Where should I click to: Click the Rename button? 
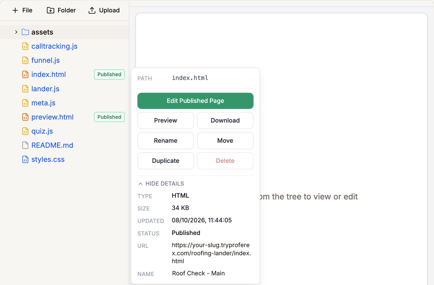166,141
